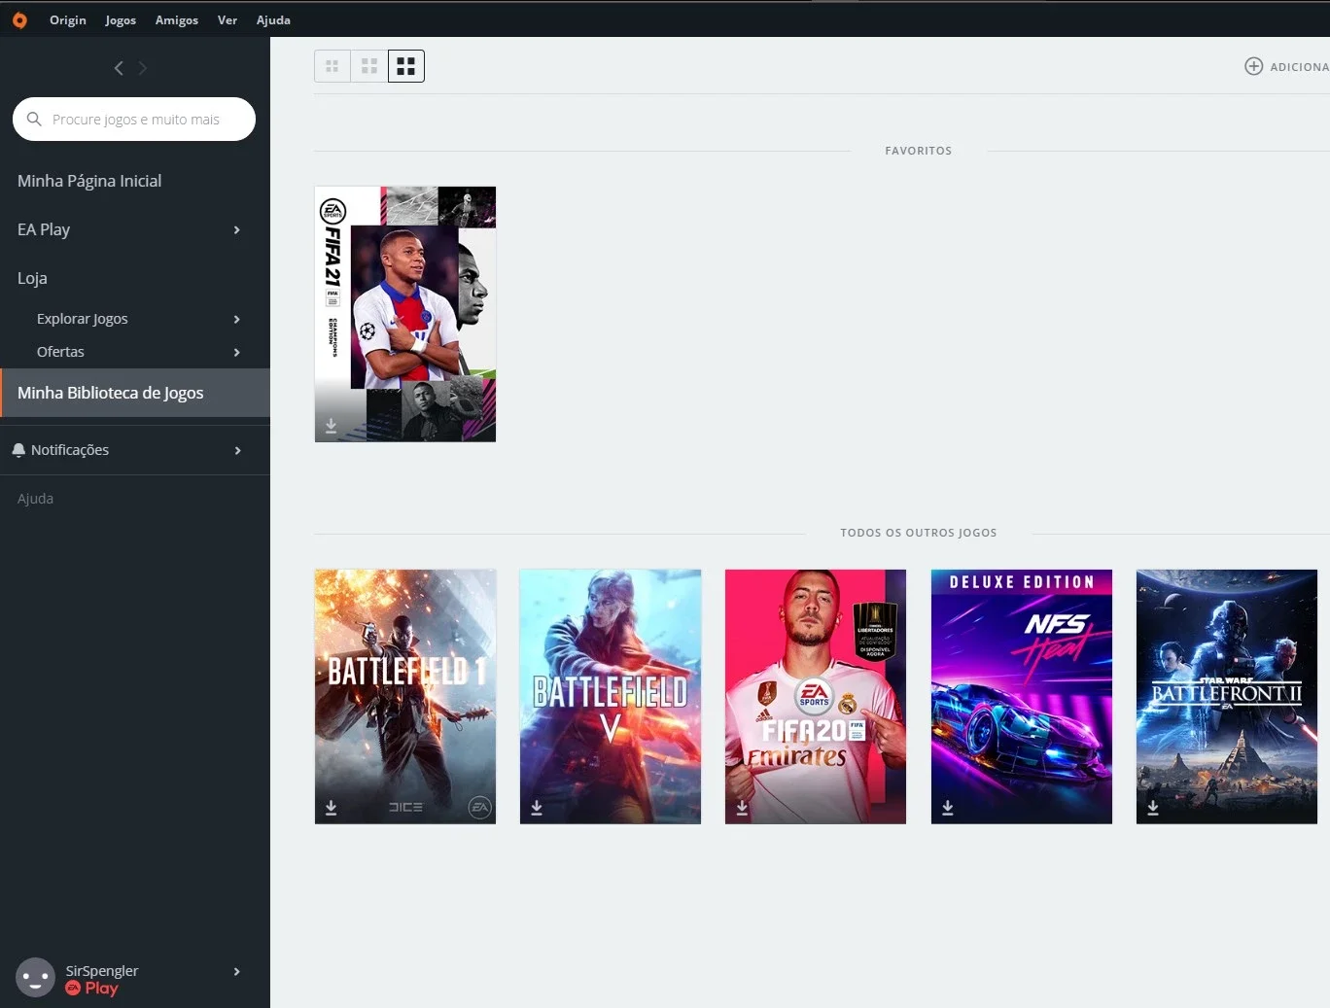Go back with the left arrow
The height and width of the screenshot is (1008, 1330).
[x=119, y=68]
